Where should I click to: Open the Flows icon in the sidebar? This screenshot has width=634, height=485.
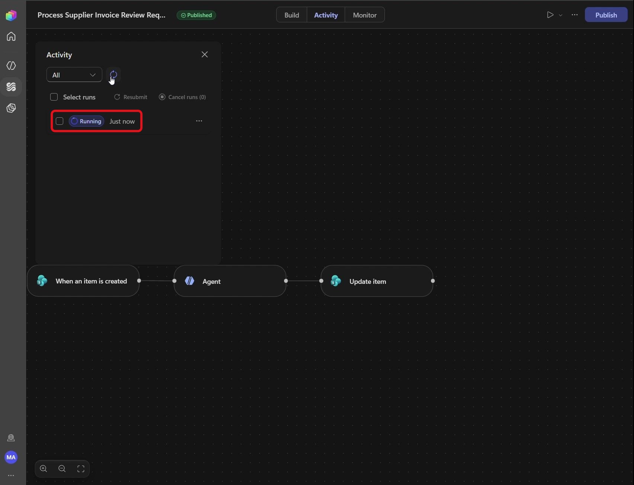point(11,87)
